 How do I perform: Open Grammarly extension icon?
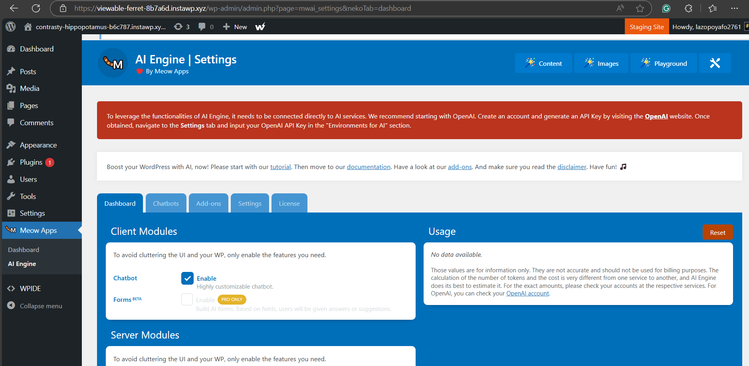(666, 8)
